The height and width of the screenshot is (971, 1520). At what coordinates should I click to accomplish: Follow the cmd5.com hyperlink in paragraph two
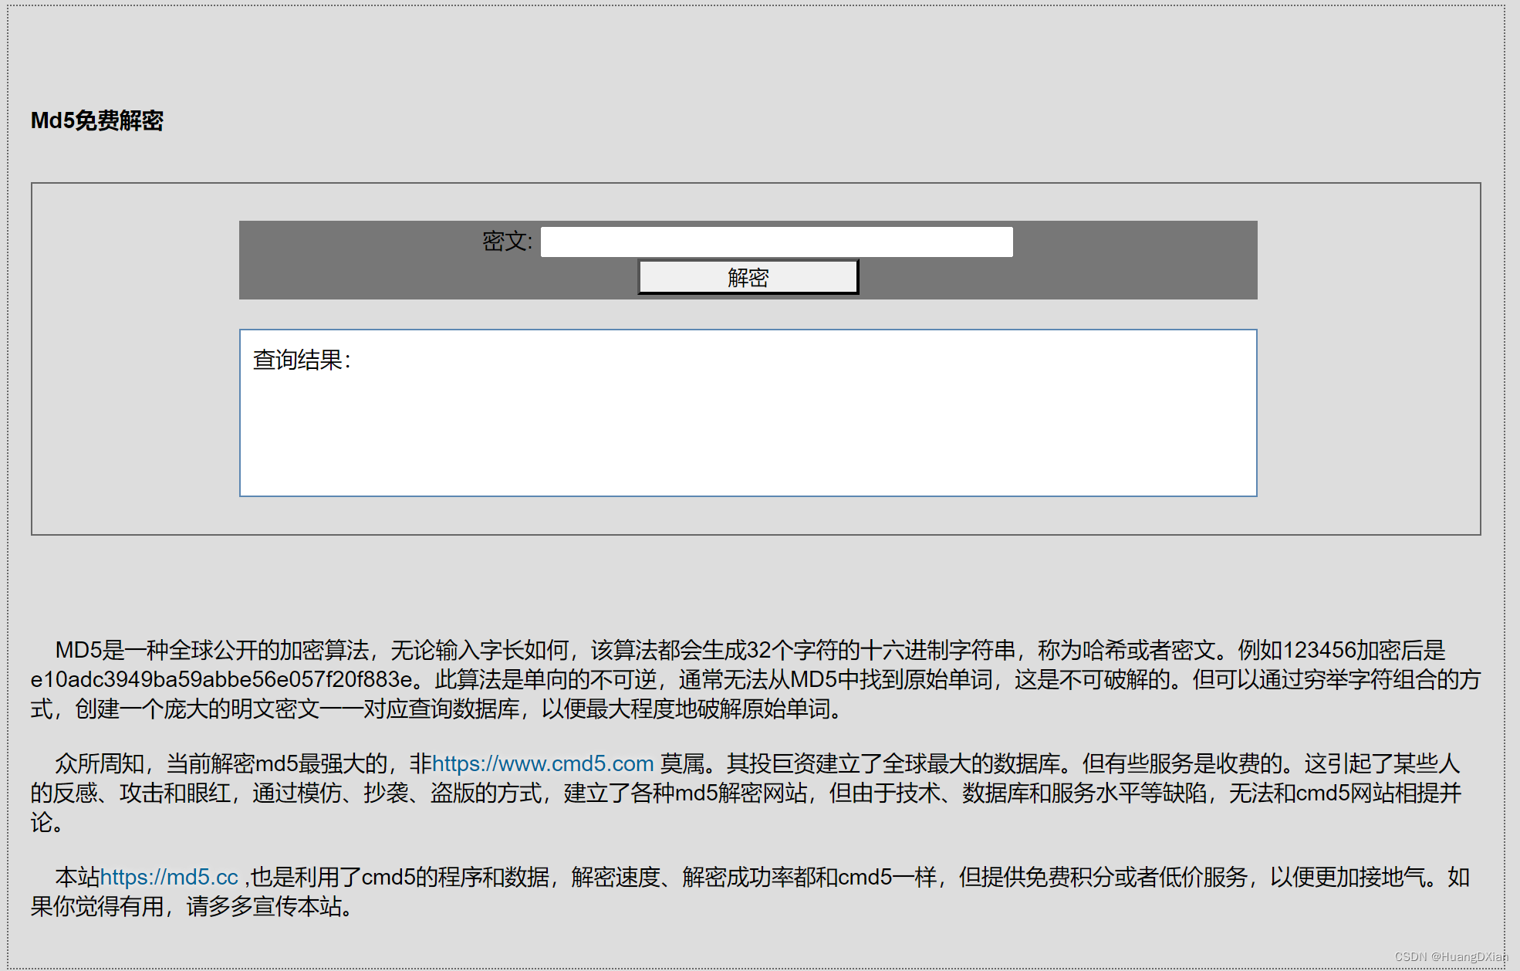[540, 763]
